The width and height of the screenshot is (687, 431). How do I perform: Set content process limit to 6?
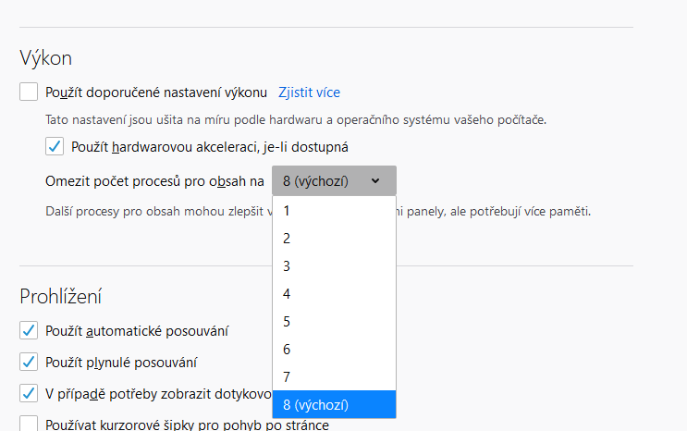(x=334, y=350)
